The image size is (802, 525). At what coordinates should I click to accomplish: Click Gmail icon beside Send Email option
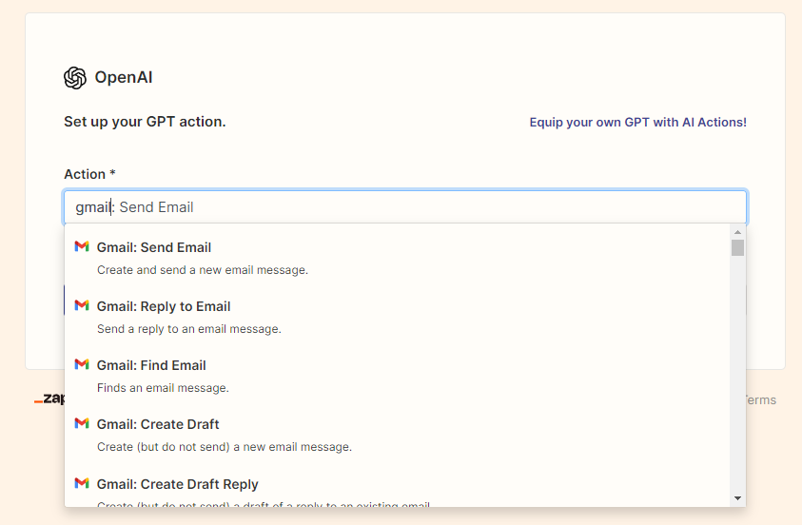pos(82,246)
